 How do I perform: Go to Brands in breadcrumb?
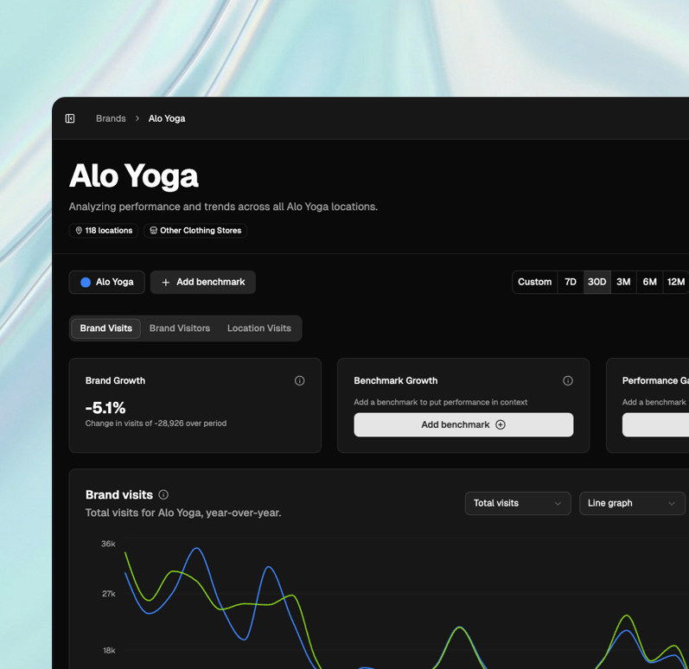pos(111,118)
